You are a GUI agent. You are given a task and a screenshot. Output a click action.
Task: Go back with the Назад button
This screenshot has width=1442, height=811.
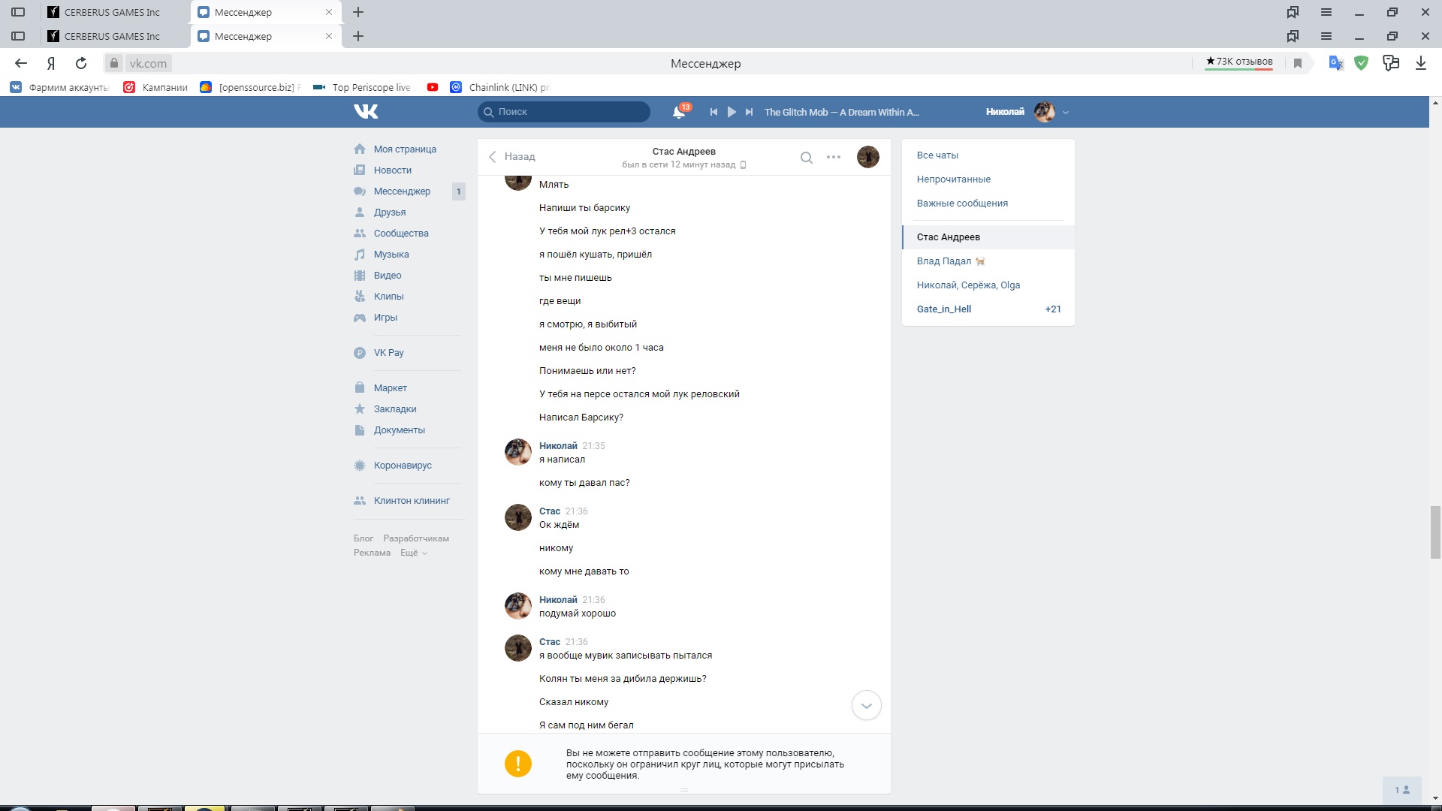point(511,156)
